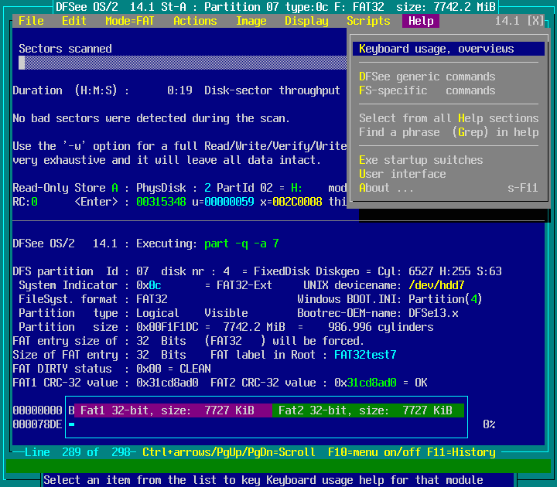This screenshot has height=487, width=557.
Task: Open the Actions menu
Action: click(x=195, y=21)
